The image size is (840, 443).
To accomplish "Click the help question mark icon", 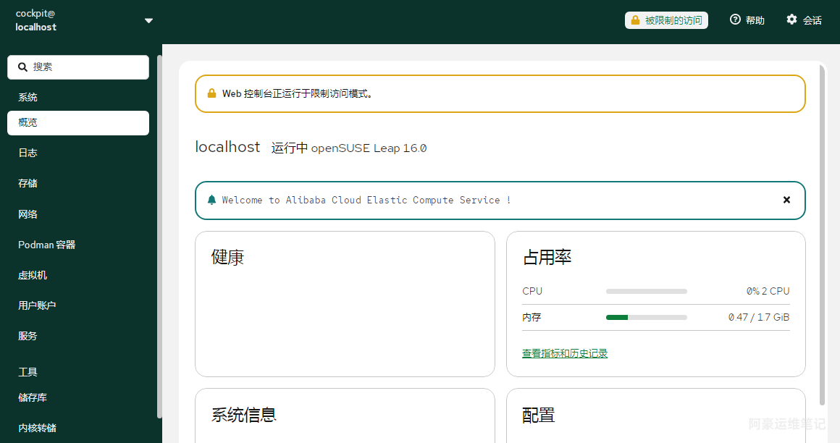I will (735, 20).
